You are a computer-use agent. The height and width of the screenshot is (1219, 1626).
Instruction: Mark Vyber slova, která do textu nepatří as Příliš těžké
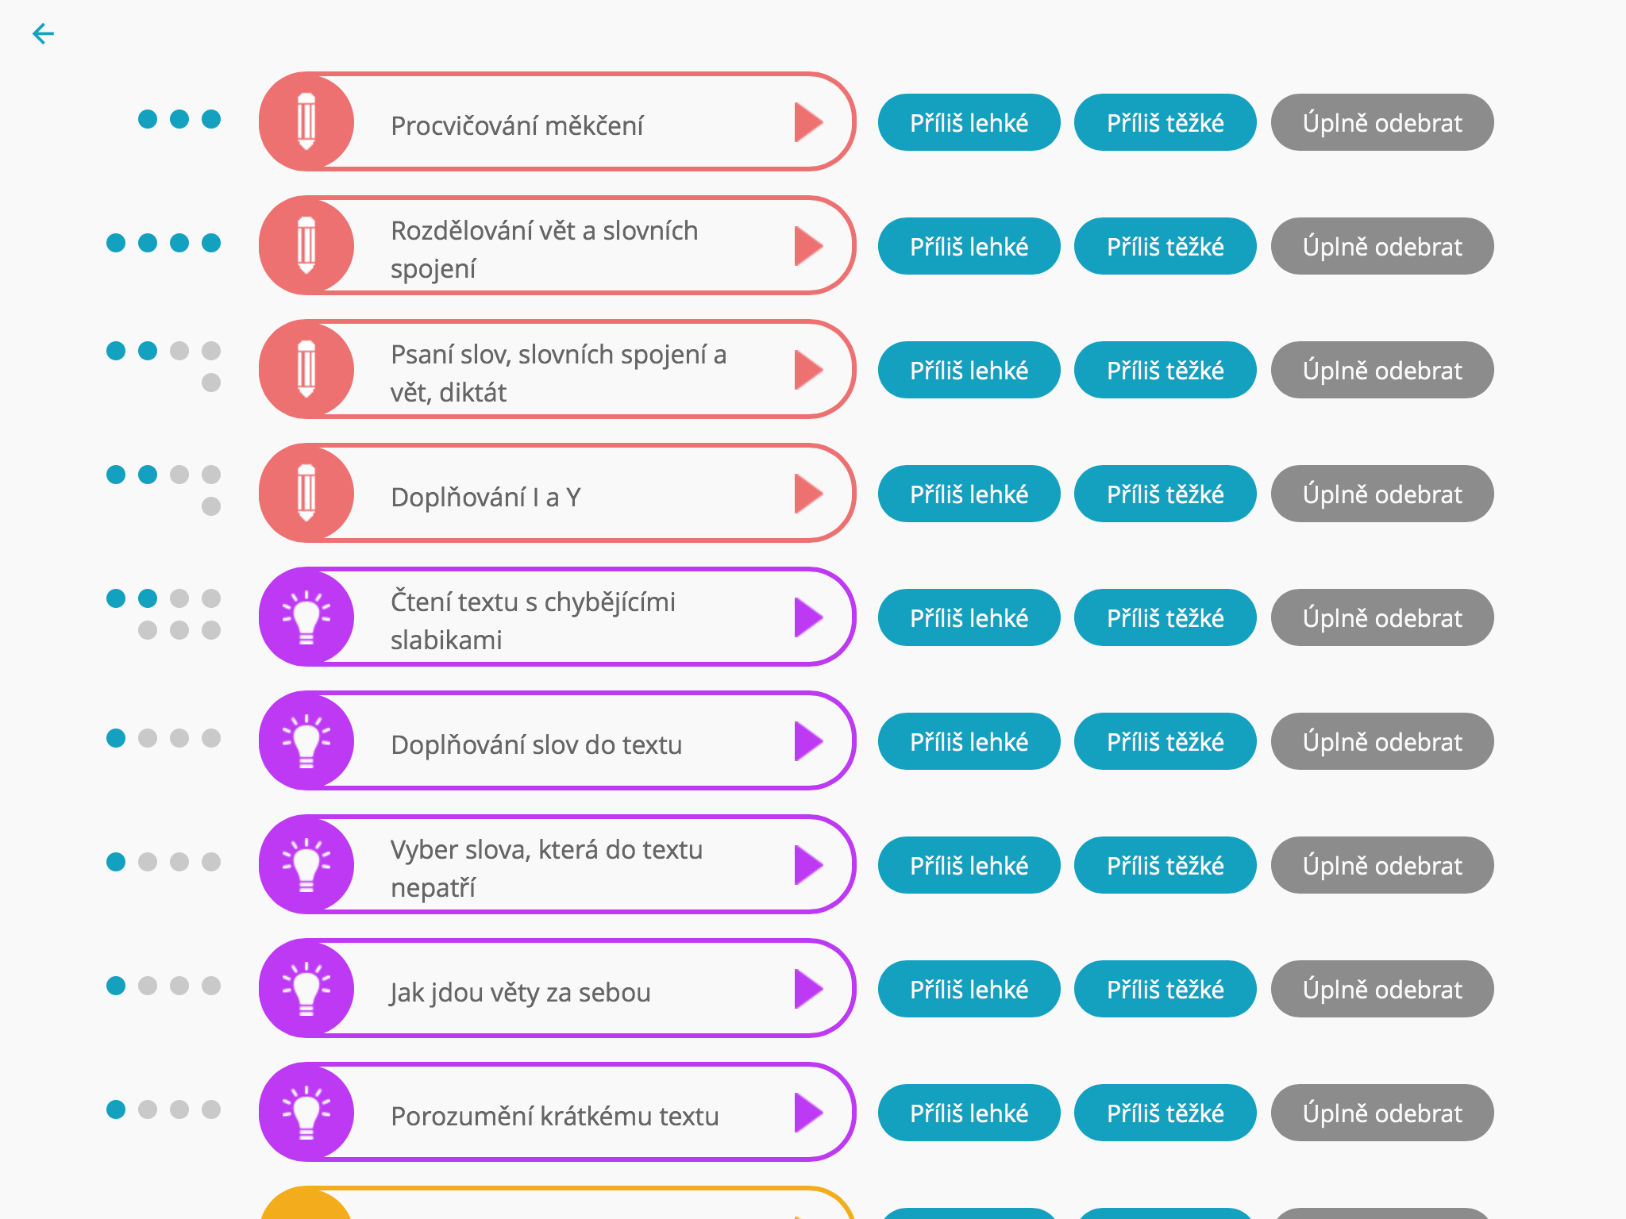tap(1165, 865)
